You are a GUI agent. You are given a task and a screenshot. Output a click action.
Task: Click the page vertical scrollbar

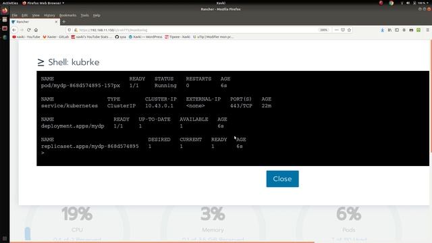click(431, 97)
